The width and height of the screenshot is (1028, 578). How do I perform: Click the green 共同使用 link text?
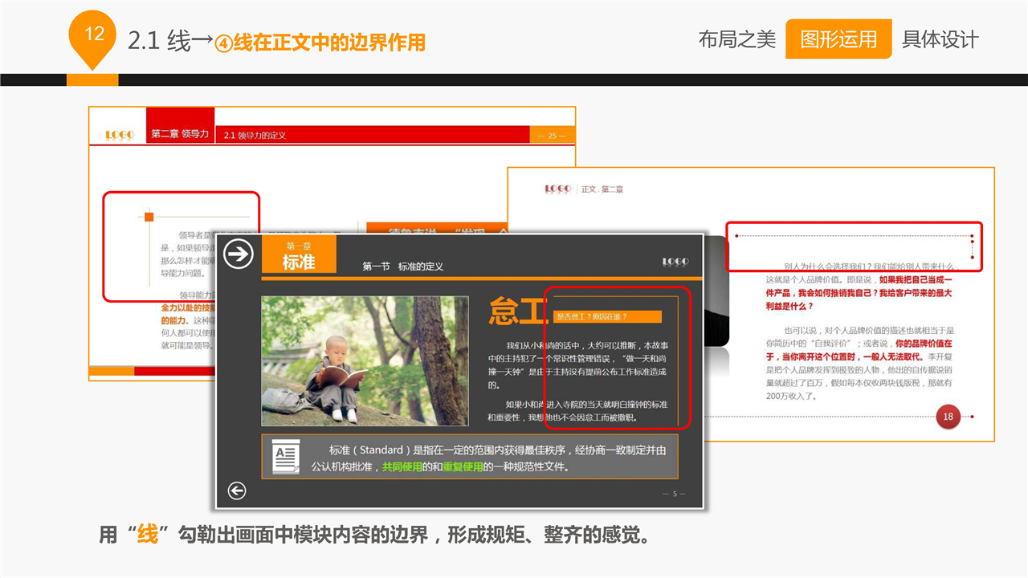point(402,466)
